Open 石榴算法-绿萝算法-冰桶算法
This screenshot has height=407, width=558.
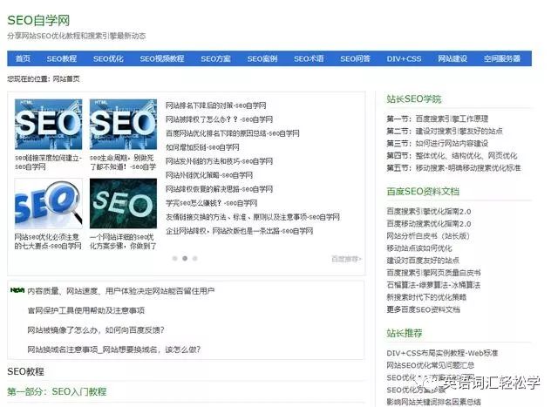[x=433, y=285]
